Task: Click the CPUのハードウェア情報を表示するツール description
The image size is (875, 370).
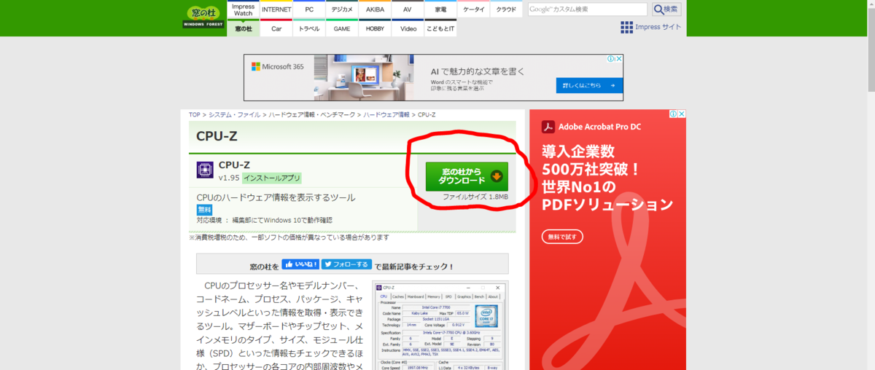Action: tap(276, 197)
